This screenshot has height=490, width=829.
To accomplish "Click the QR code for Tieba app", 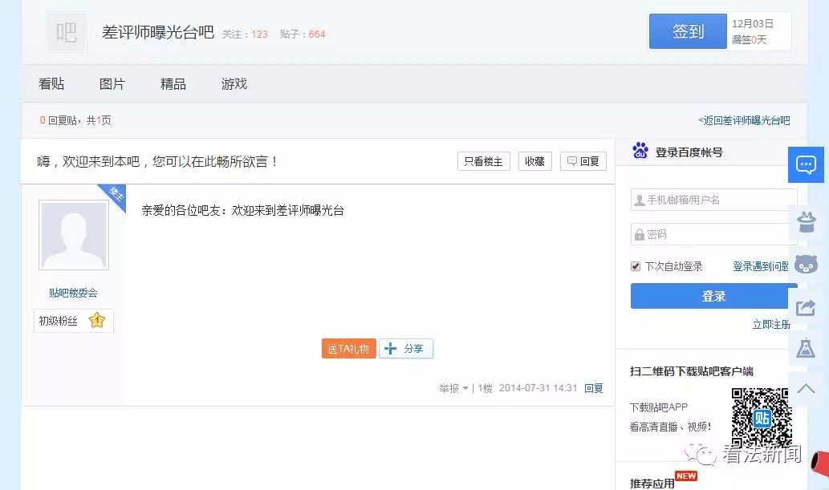I will [762, 418].
